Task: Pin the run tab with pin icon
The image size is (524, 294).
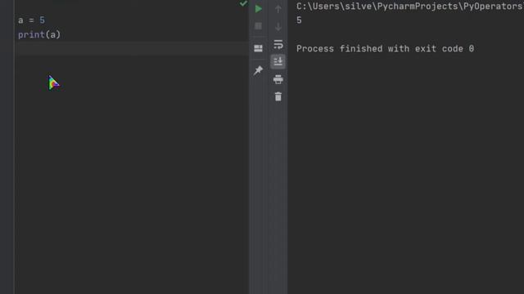Action: click(259, 70)
